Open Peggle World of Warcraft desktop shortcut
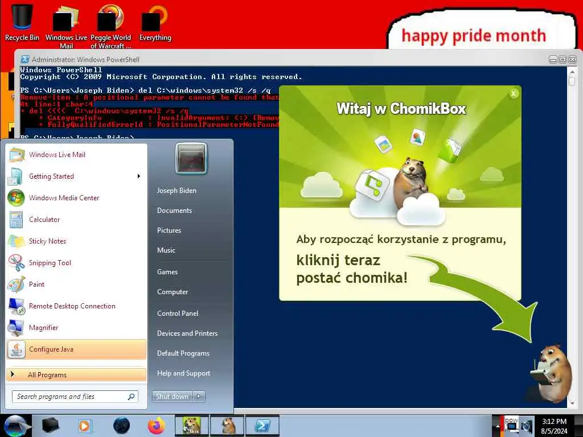The height and width of the screenshot is (437, 583). click(111, 26)
